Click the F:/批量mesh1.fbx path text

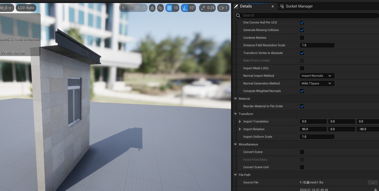[312, 182]
